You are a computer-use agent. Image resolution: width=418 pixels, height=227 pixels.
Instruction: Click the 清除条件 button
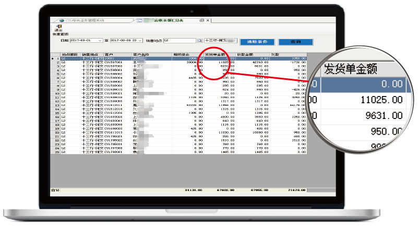pos(257,42)
